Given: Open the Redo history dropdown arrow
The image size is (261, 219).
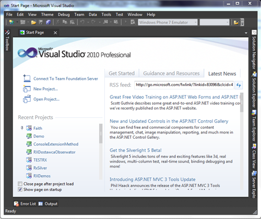Looking at the screenshot, I should [x=100, y=22].
